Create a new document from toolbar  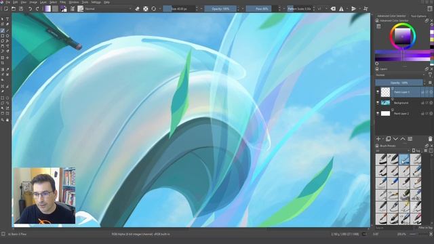click(6, 9)
